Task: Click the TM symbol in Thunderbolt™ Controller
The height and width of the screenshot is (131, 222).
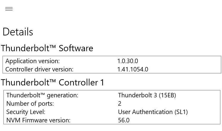Action: coord(53,80)
